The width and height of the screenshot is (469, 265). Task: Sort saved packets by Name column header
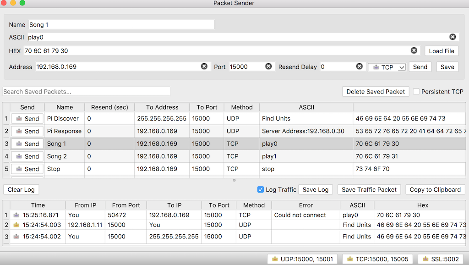click(65, 107)
